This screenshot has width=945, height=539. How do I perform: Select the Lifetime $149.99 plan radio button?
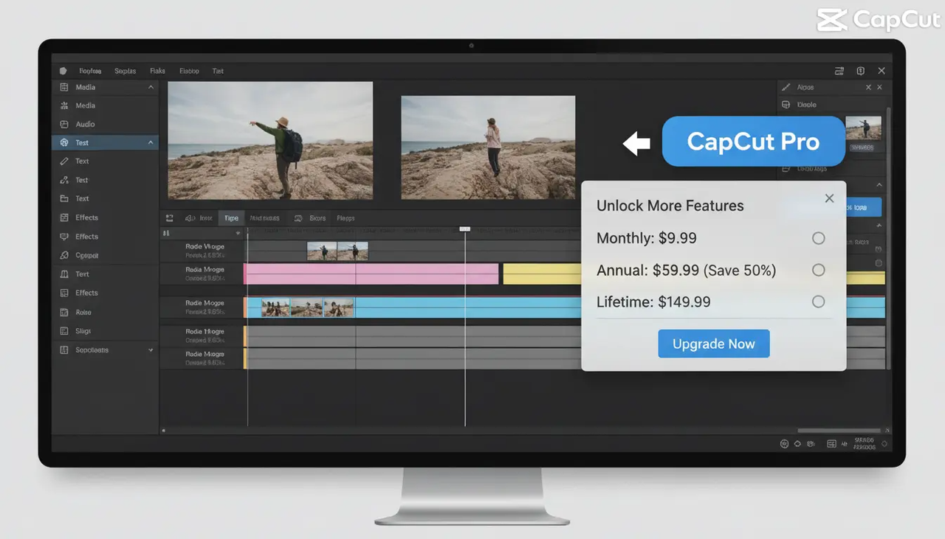pos(818,302)
